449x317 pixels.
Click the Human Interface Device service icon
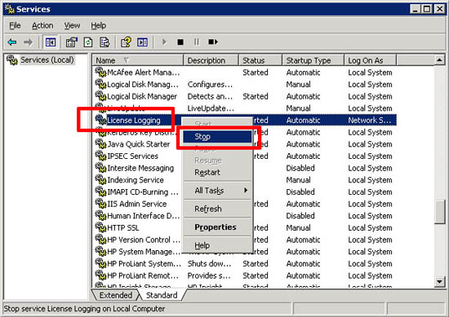pyautogui.click(x=100, y=215)
